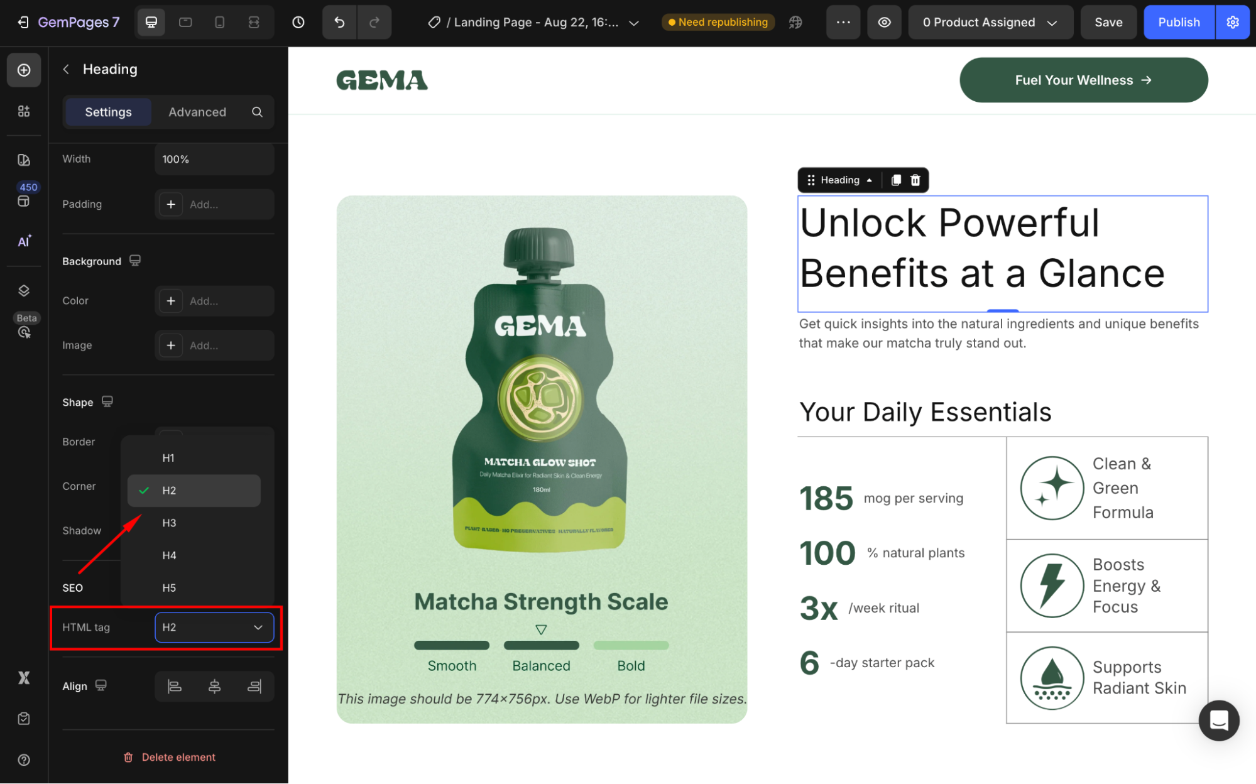Open the publish settings gear icon
The width and height of the screenshot is (1256, 784).
tap(1232, 23)
